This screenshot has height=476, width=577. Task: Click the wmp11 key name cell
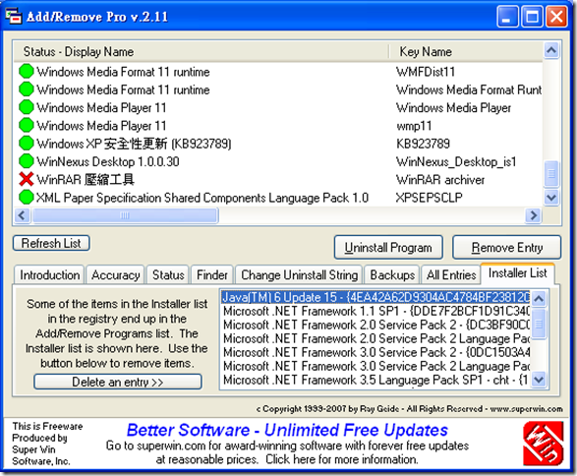coord(414,126)
